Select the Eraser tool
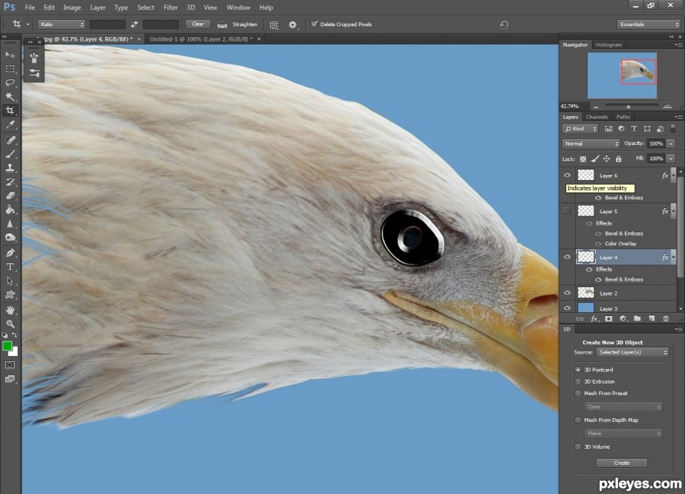Viewport: 685px width, 494px height. pos(10,196)
